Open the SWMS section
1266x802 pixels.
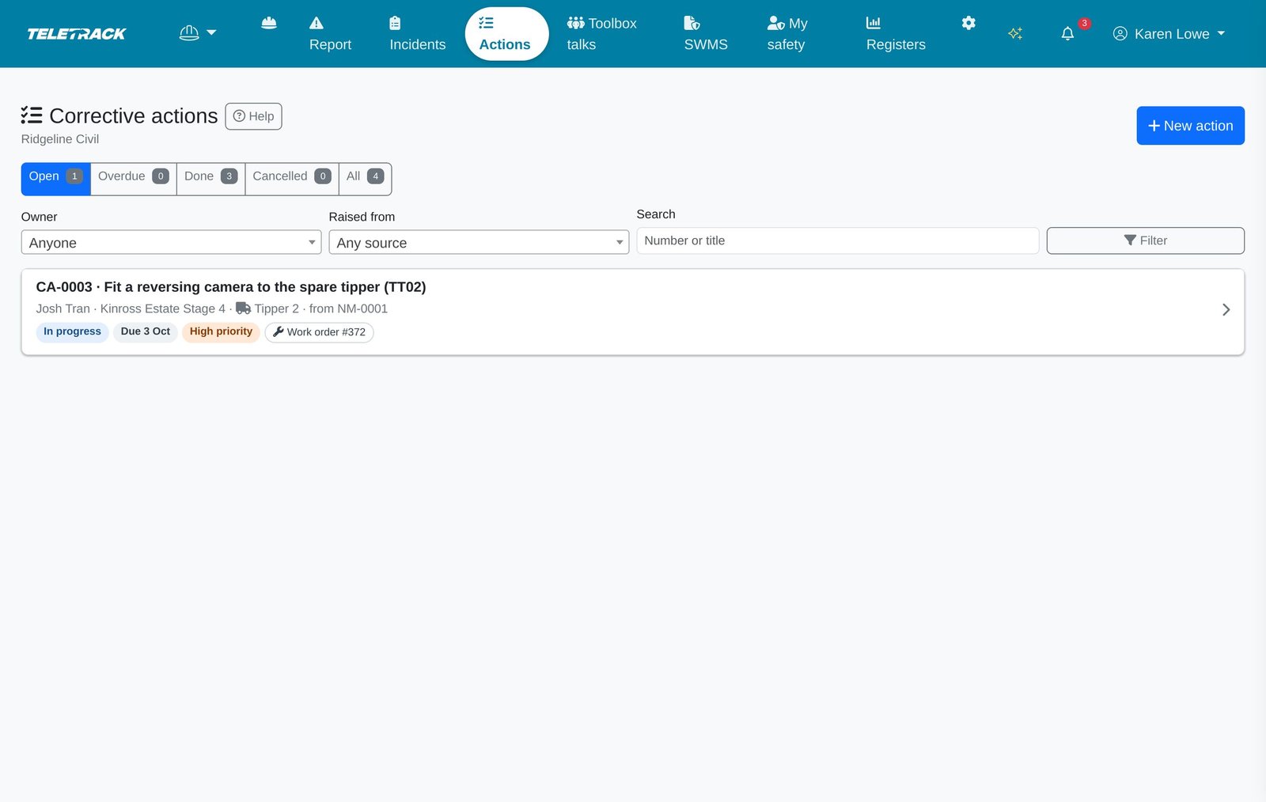706,33
